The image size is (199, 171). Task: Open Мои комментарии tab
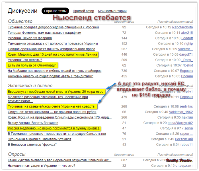[x=112, y=11]
